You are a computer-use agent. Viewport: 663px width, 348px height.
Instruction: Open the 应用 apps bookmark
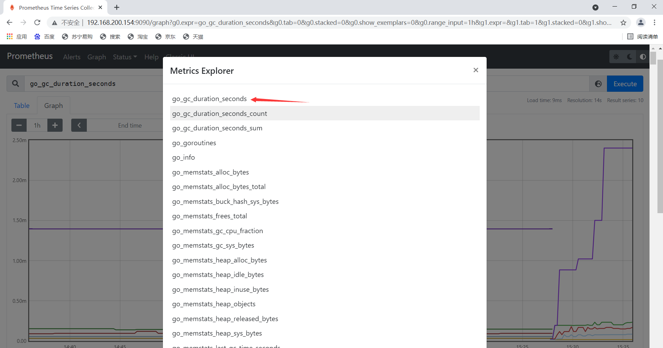pyautogui.click(x=17, y=37)
